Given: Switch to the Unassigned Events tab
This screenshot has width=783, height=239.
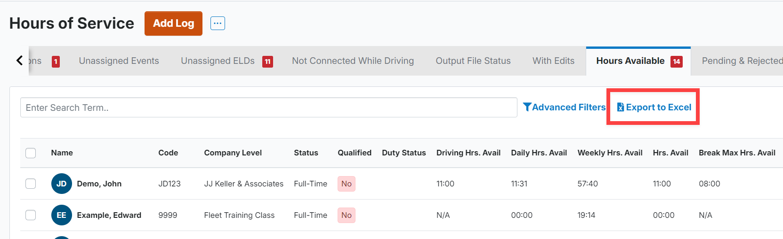Looking at the screenshot, I should [119, 61].
